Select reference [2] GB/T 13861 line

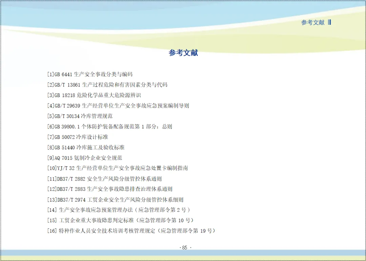107,85
